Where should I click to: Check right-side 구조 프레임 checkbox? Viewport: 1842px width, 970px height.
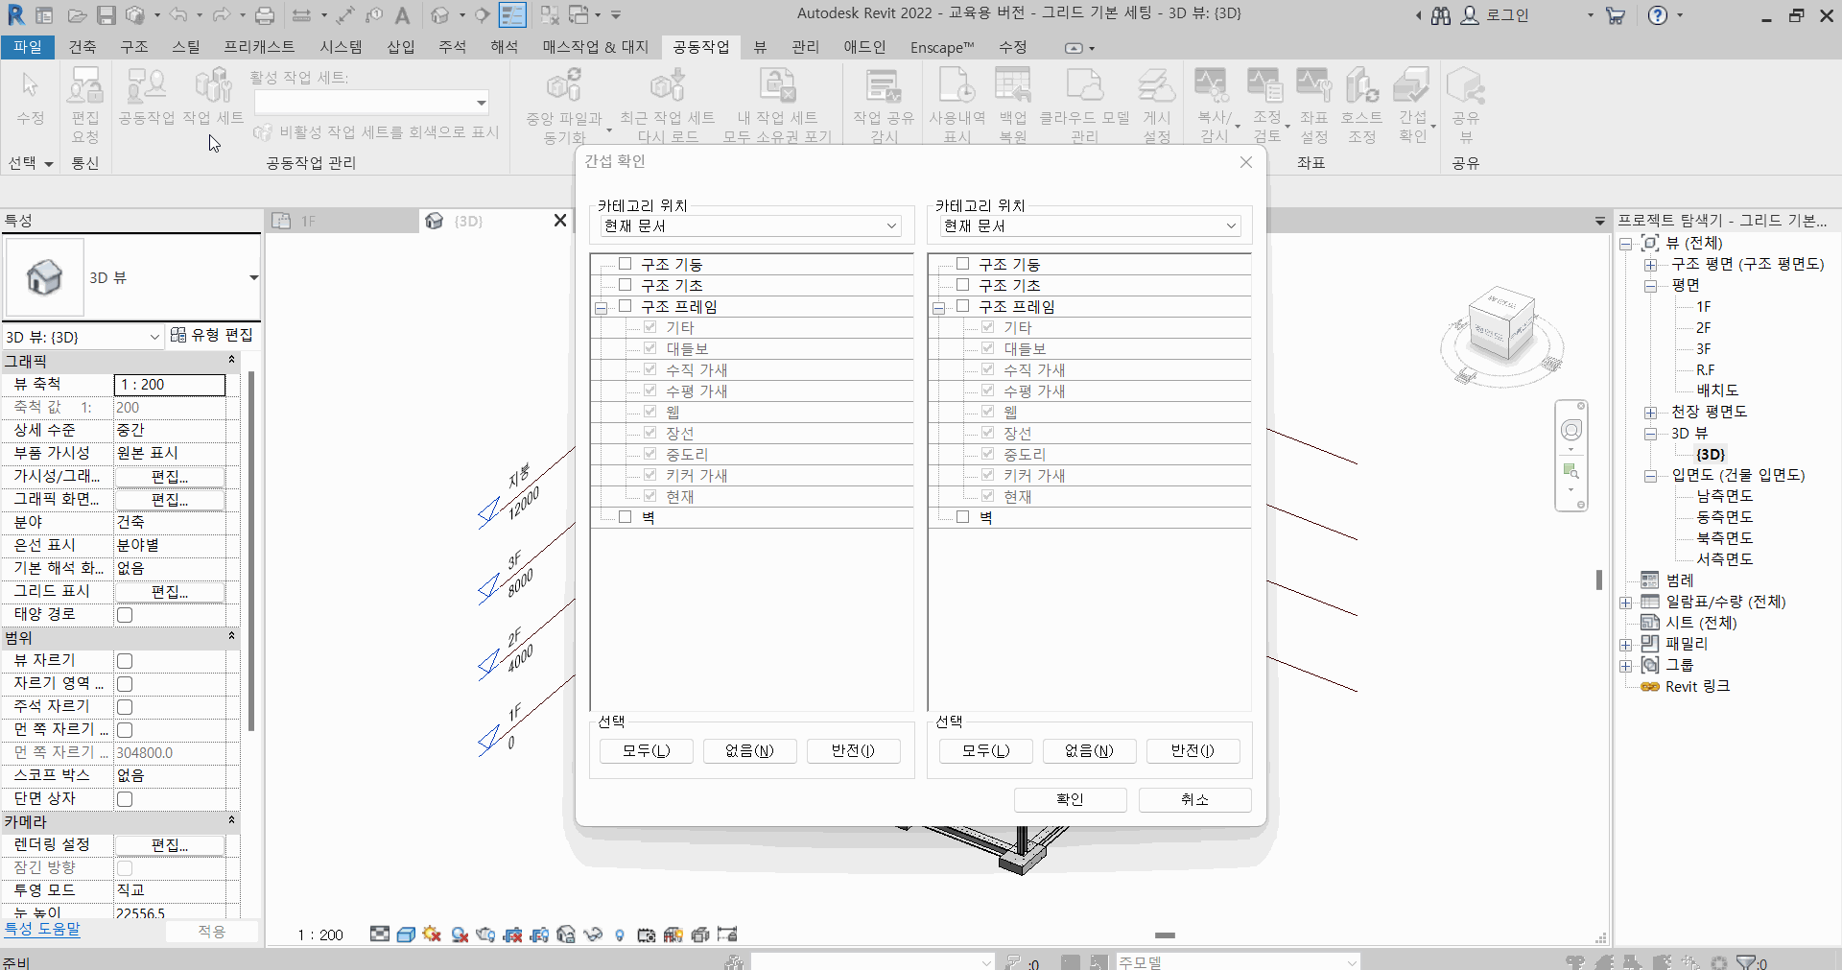(963, 306)
